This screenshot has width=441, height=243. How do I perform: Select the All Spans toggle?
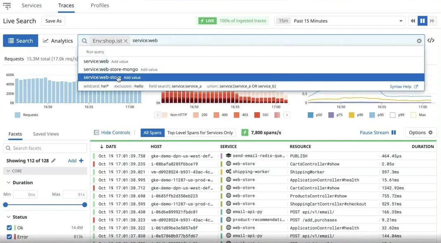click(153, 132)
